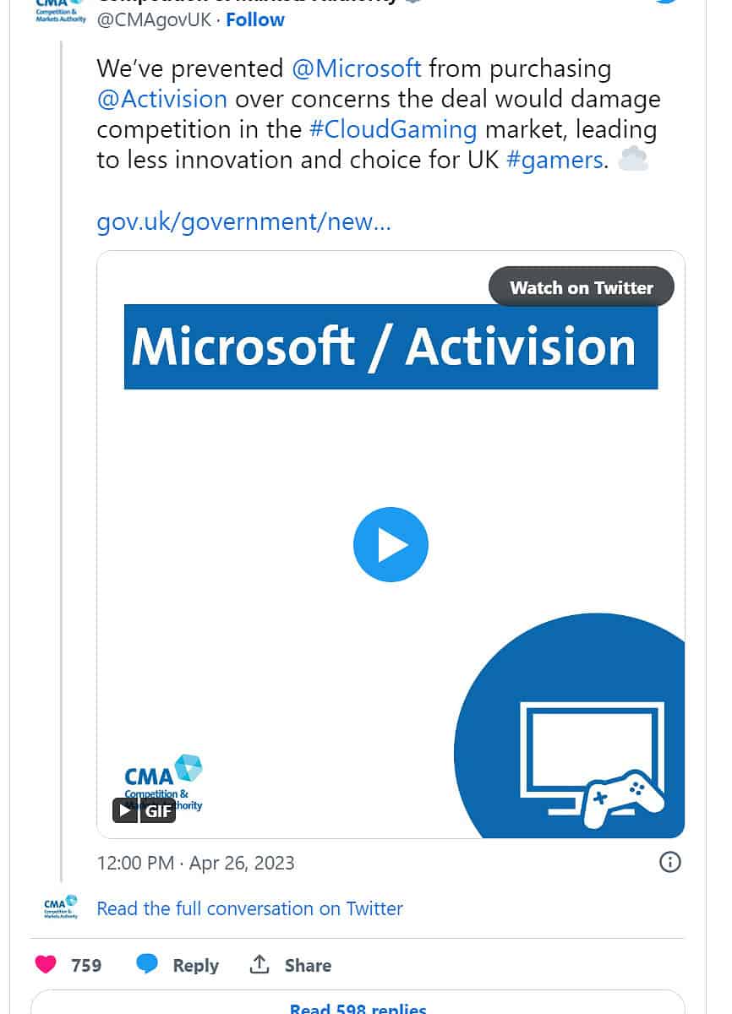Open the tweet info circle icon

click(x=669, y=862)
